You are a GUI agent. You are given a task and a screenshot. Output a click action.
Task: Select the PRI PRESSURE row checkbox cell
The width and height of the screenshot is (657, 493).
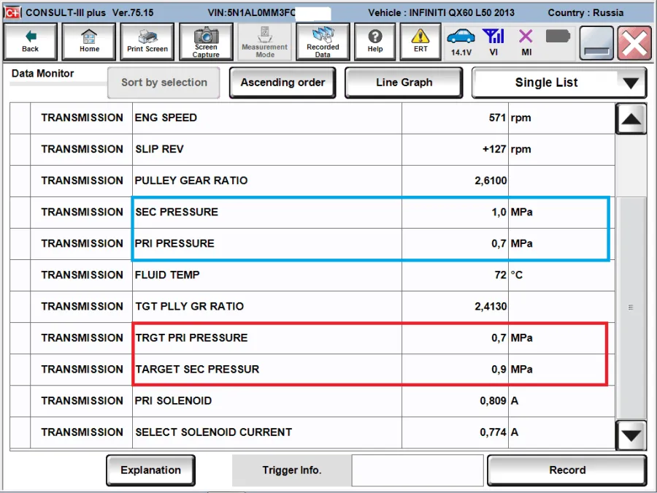click(x=20, y=244)
